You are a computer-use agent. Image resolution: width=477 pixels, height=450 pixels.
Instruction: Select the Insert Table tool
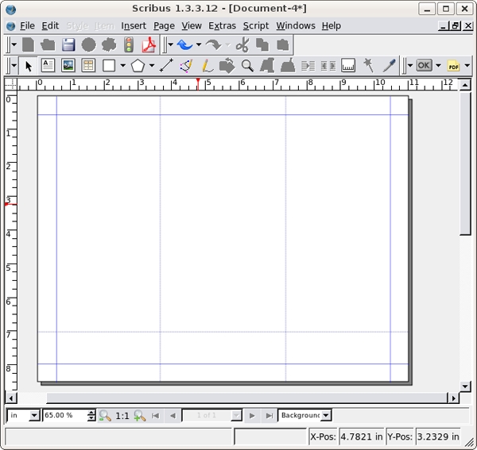pyautogui.click(x=88, y=66)
